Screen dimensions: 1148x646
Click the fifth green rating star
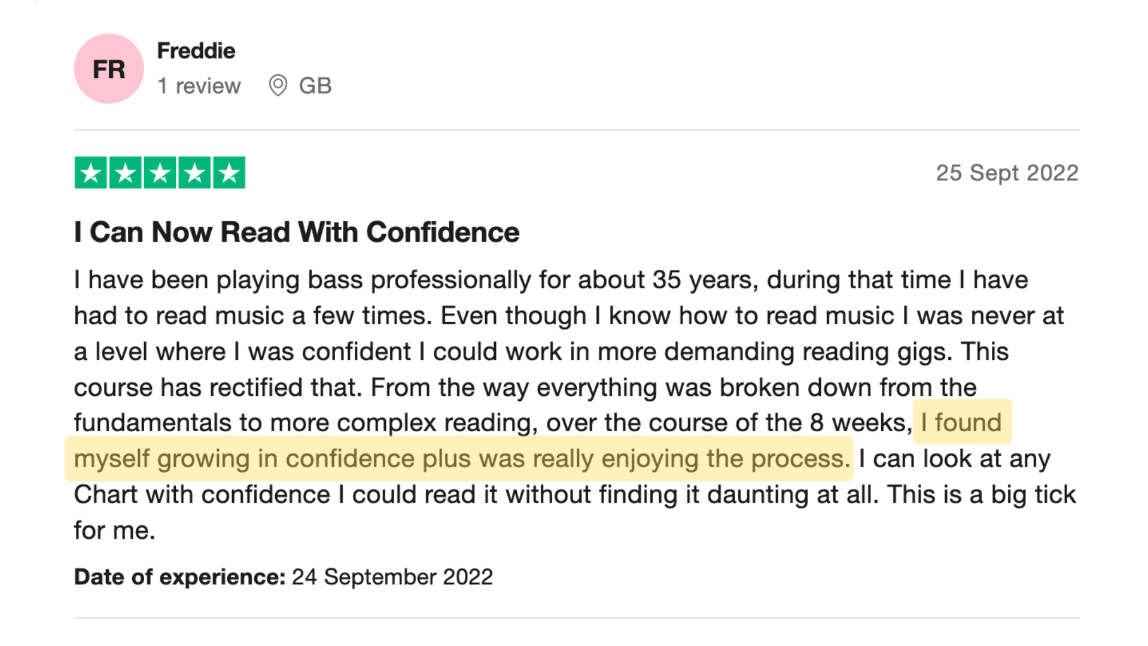click(229, 173)
